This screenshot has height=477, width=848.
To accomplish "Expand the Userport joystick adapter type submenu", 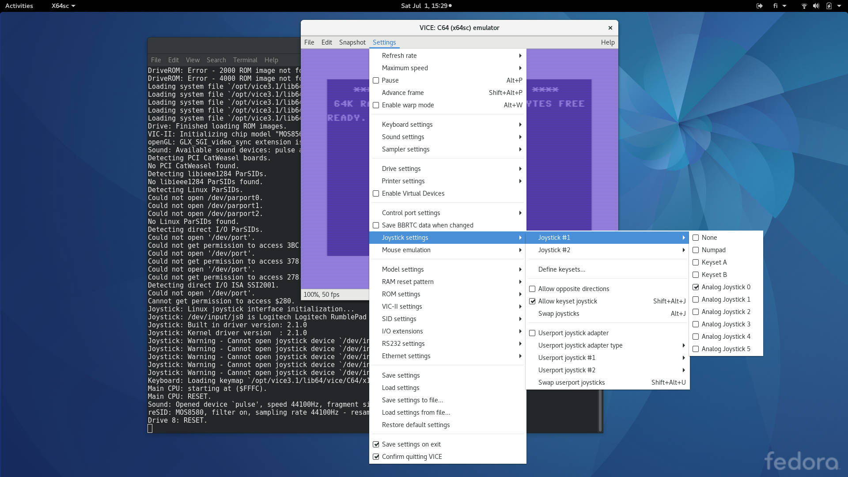I will (580, 345).
